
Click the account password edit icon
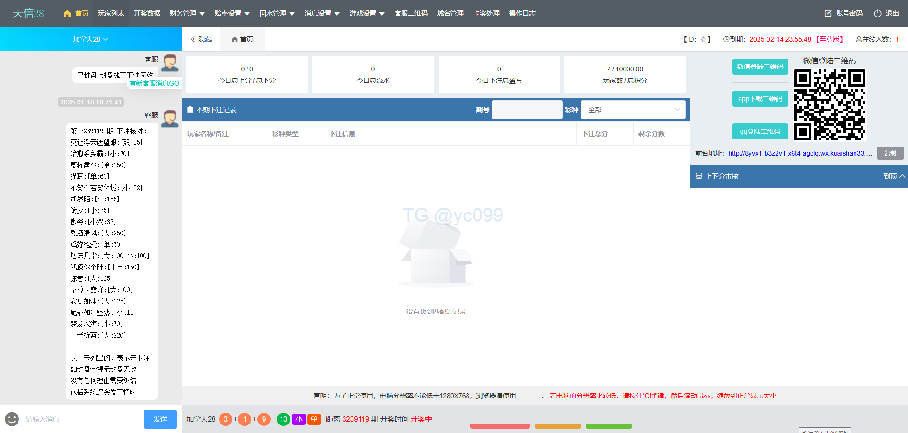[828, 13]
